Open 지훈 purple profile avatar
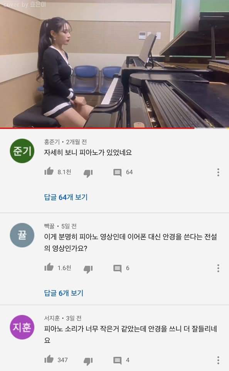 (x=22, y=327)
